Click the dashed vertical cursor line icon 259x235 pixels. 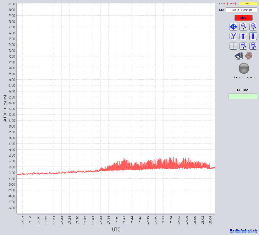(x=233, y=46)
